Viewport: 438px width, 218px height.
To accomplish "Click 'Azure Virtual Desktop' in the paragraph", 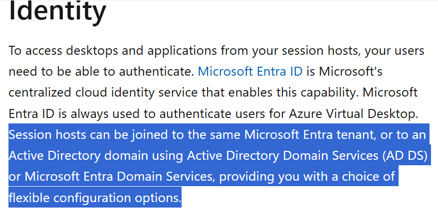I will (x=353, y=114).
